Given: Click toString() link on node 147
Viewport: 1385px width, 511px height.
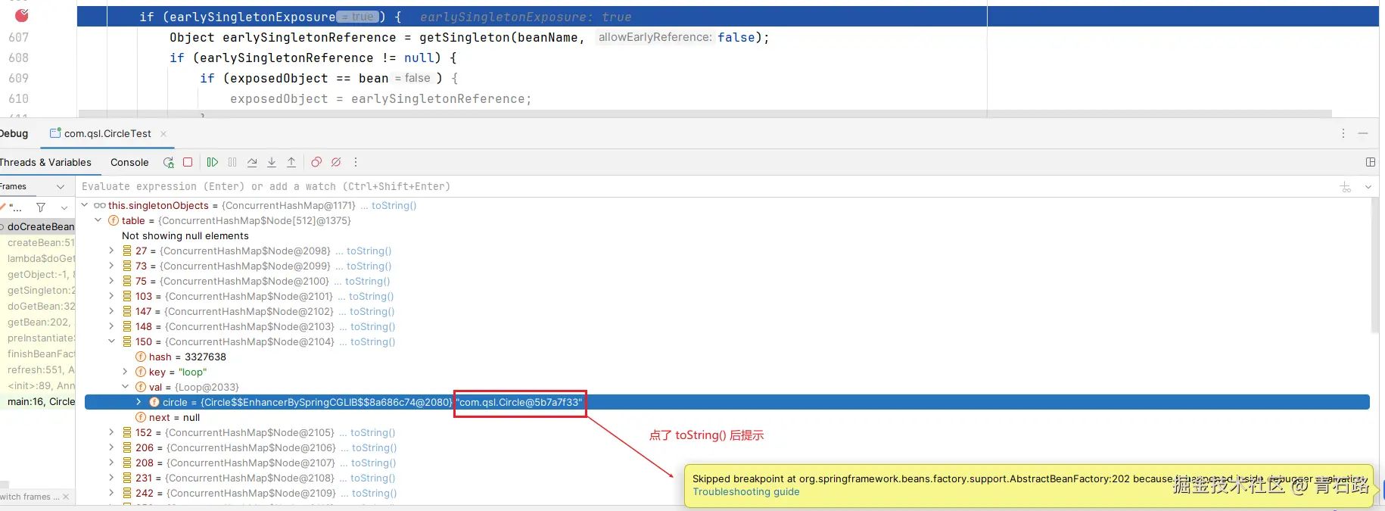Looking at the screenshot, I should (372, 311).
